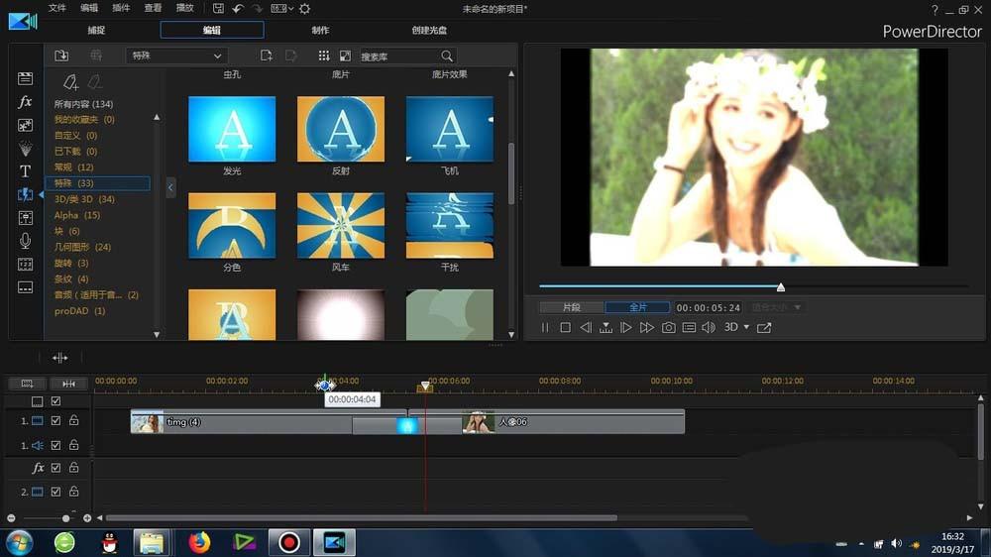Toggle lock on audio track 1
This screenshot has height=557, width=991.
pyautogui.click(x=73, y=446)
